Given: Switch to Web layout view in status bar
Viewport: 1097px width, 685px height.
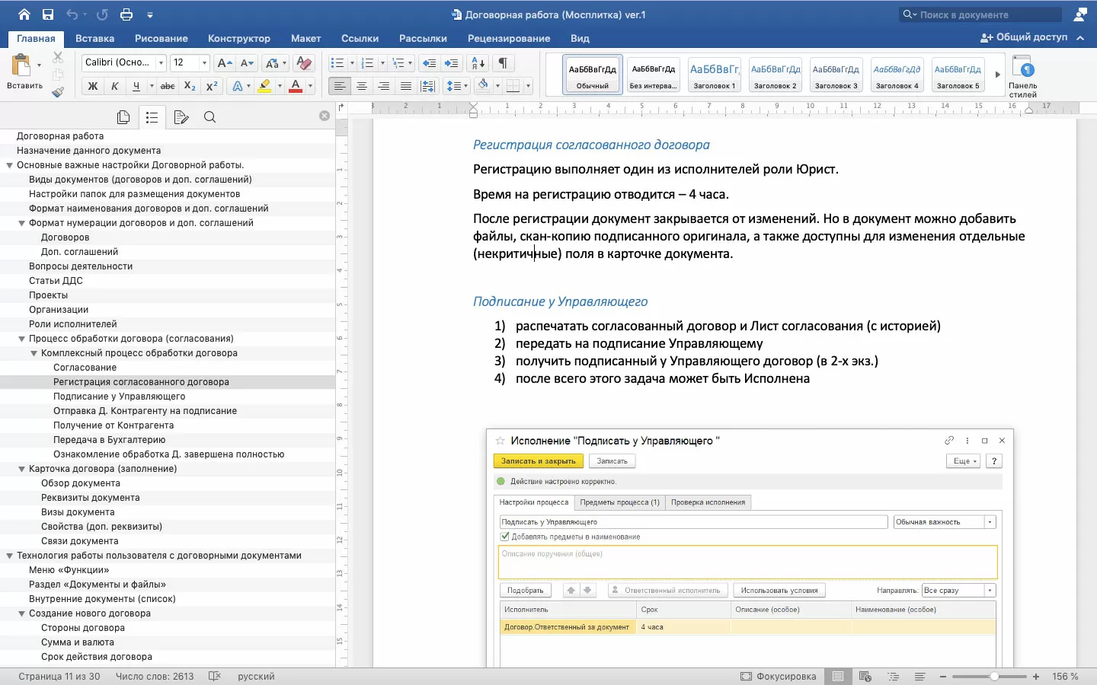Looking at the screenshot, I should [x=865, y=676].
